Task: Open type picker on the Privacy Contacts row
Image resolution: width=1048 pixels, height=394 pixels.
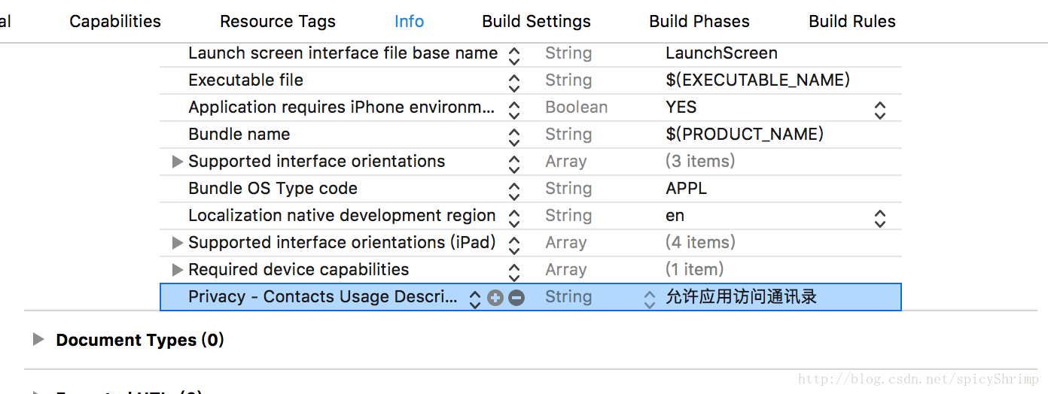Action: pos(650,299)
